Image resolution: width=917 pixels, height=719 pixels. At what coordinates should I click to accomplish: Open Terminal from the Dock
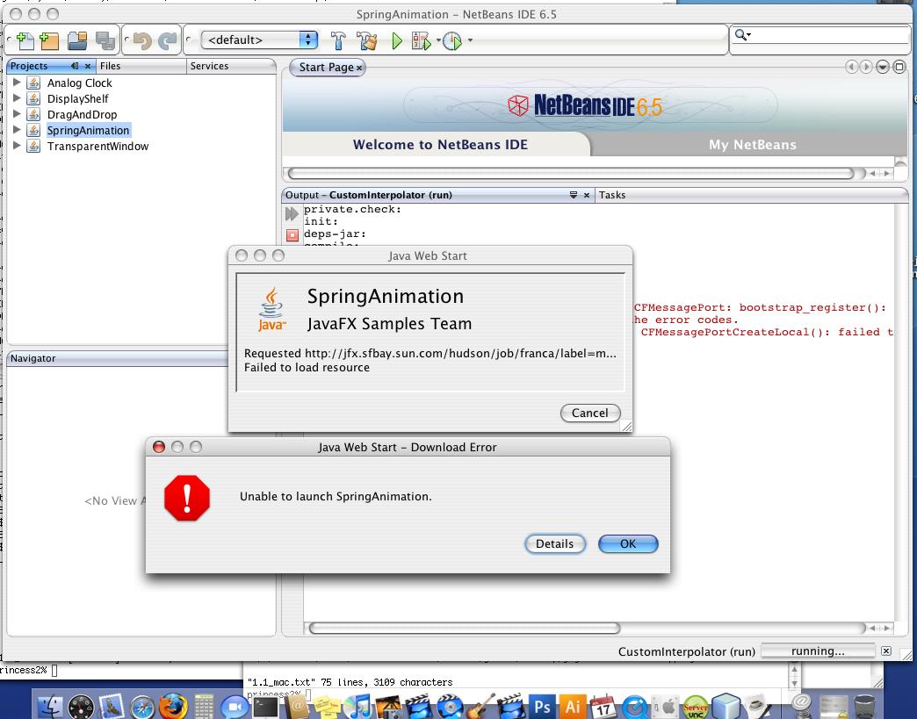(x=266, y=707)
